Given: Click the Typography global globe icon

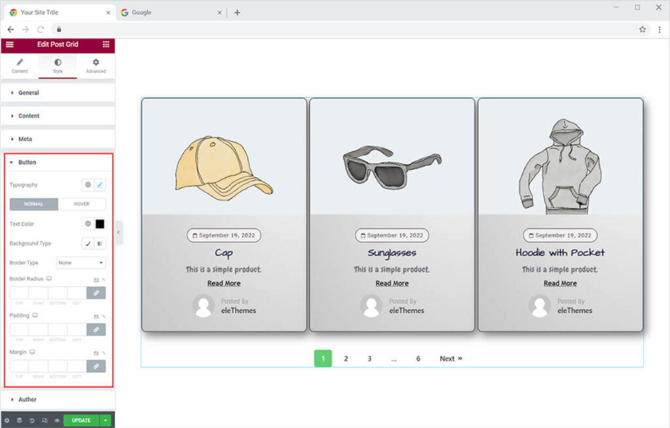Looking at the screenshot, I should [x=88, y=185].
